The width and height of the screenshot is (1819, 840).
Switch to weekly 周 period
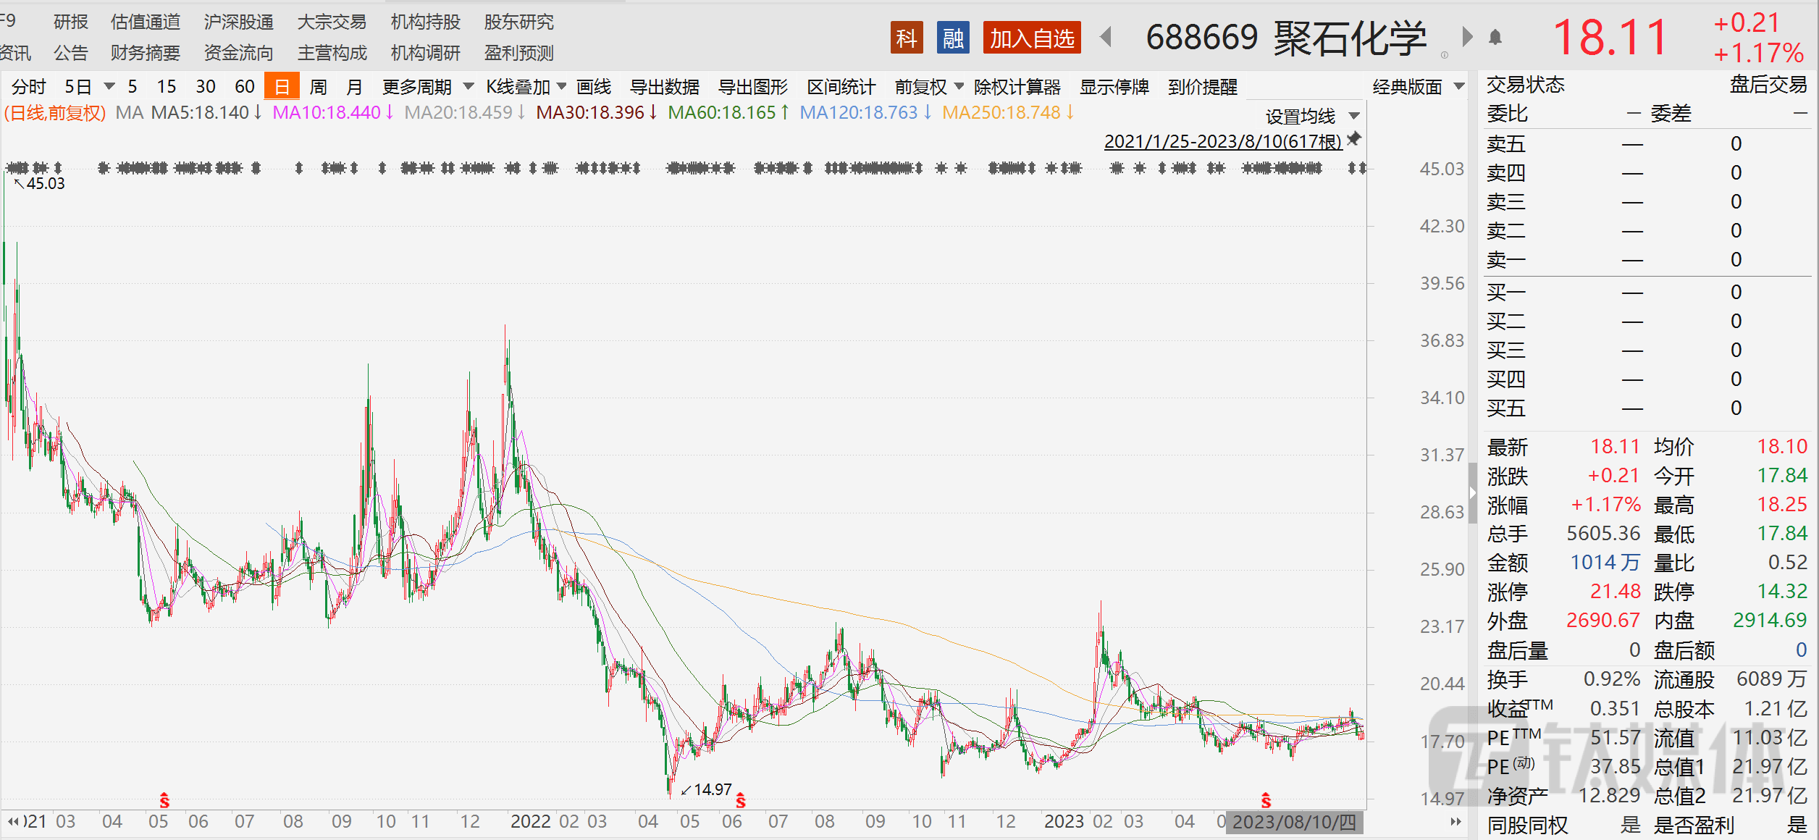318,87
